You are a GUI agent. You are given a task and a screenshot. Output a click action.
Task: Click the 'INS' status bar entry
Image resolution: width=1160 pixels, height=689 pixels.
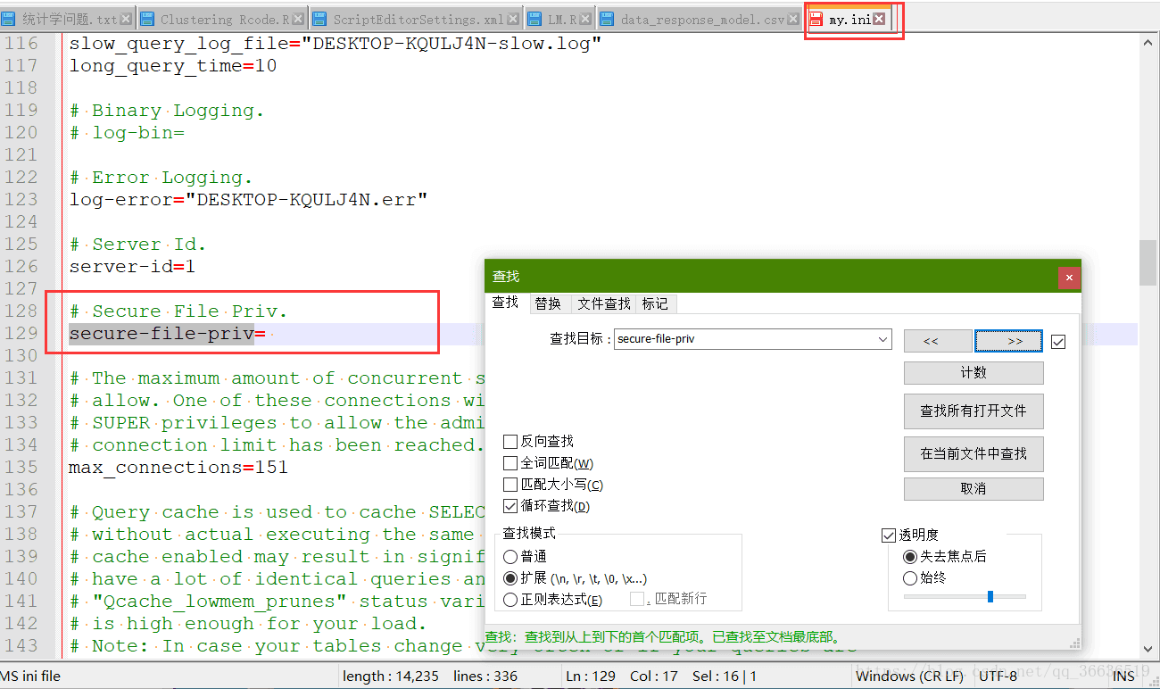pyautogui.click(x=1123, y=676)
